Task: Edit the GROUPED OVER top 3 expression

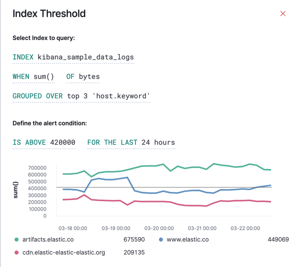Action: [81, 96]
